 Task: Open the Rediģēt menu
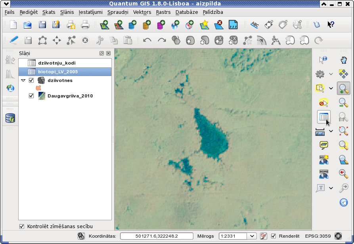29,12
